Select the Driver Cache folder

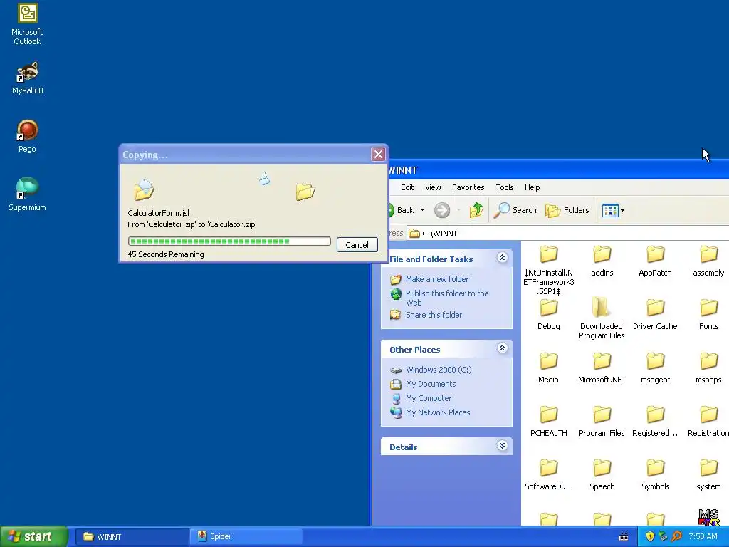click(655, 314)
